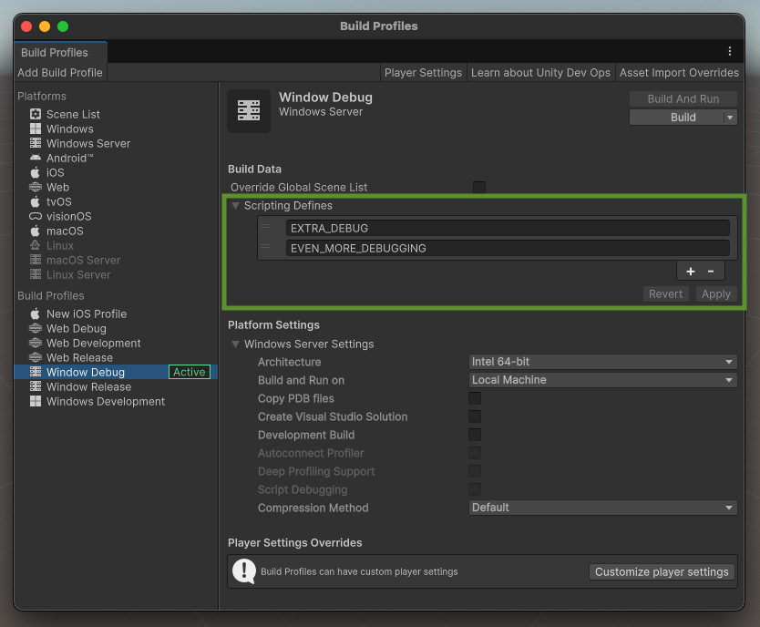Click the Linux Server icon

[x=36, y=274]
